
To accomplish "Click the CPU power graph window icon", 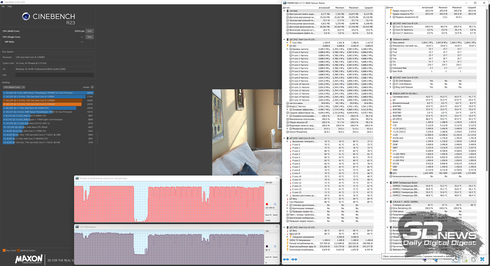I will coord(77,178).
